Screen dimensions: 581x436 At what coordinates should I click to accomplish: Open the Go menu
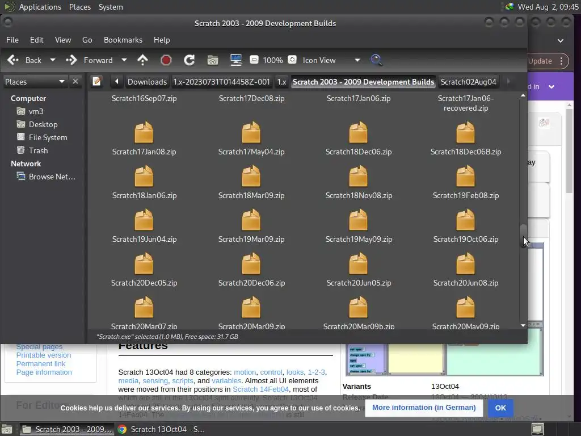tap(87, 40)
